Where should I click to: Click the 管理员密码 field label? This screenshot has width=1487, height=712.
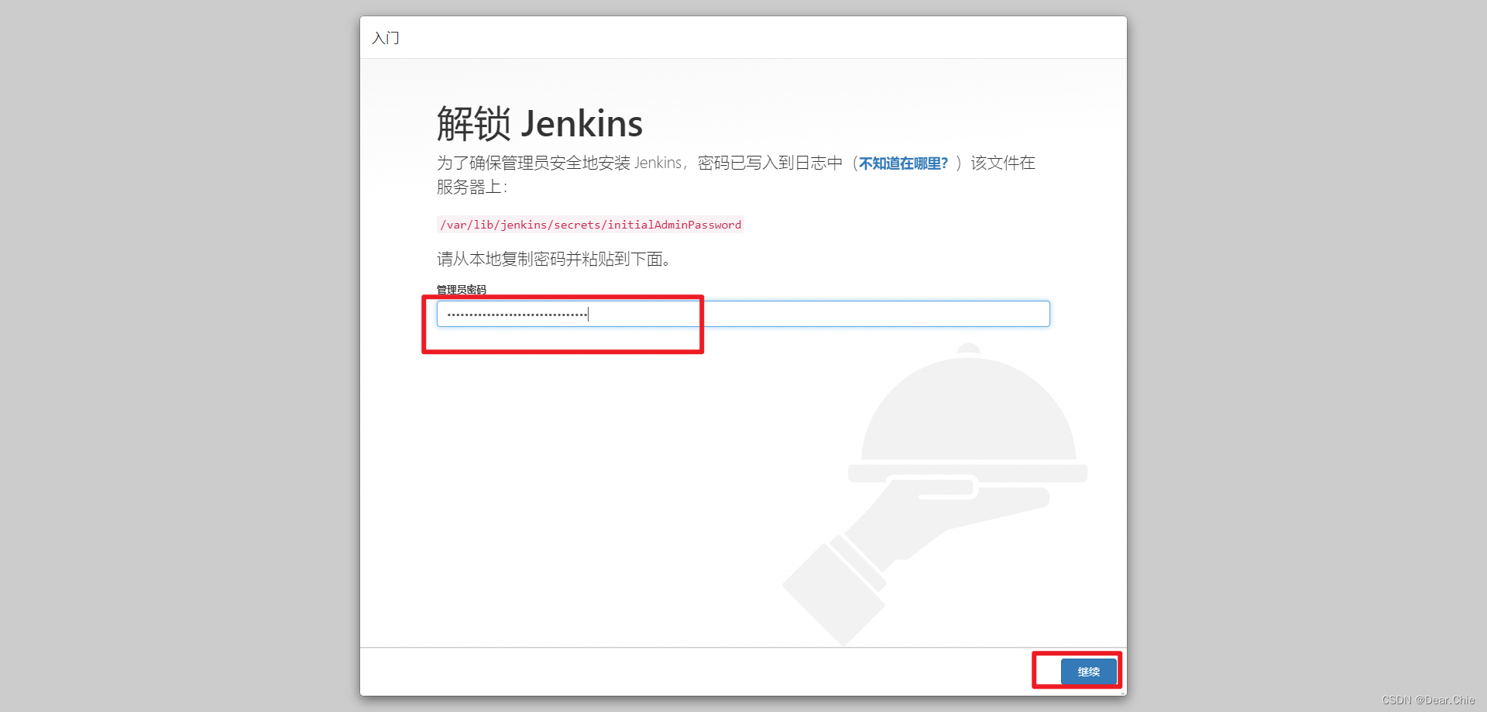coord(462,290)
